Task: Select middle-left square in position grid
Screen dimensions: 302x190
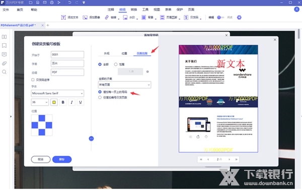Action: click(35, 125)
